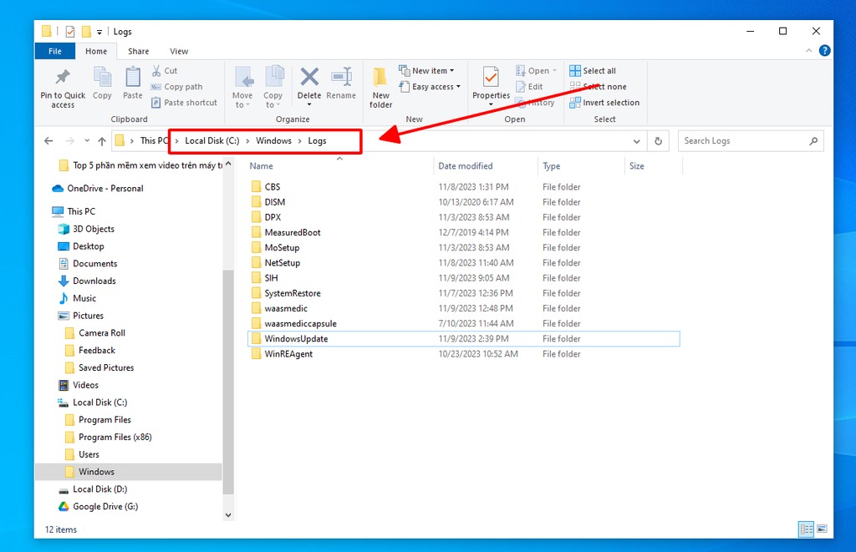Click the red Delete X icon
The height and width of the screenshot is (552, 856).
pyautogui.click(x=309, y=77)
